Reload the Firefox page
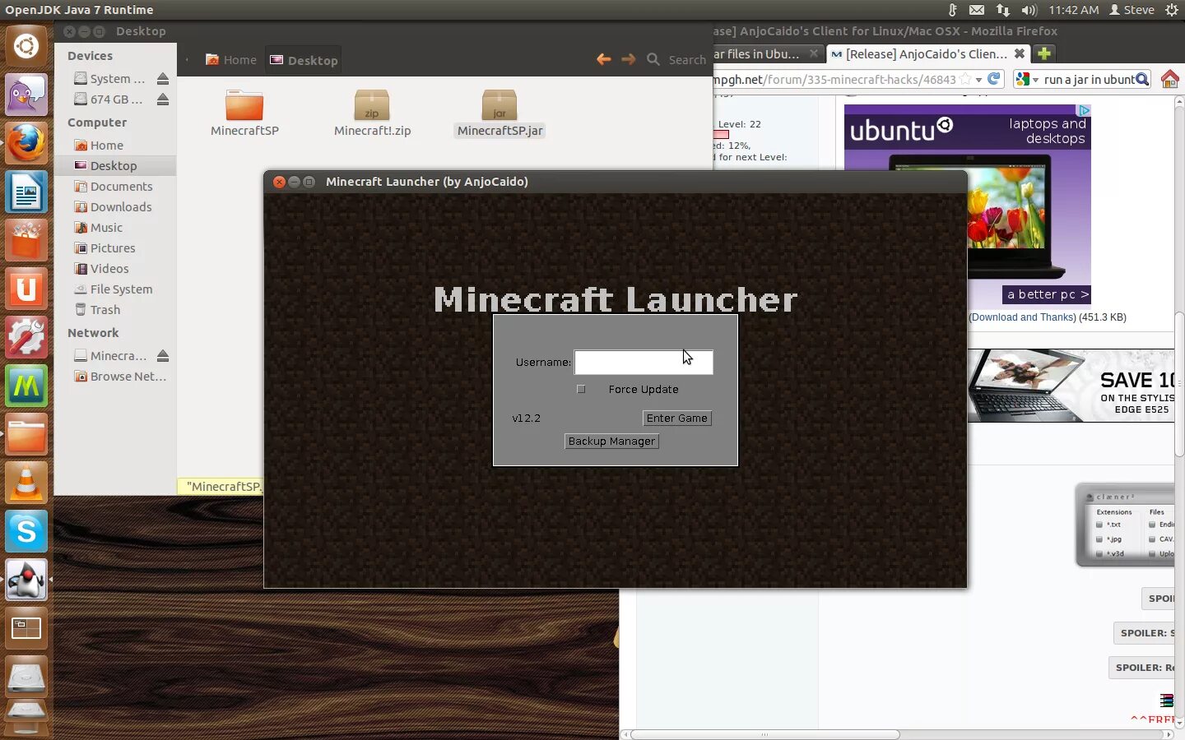This screenshot has width=1185, height=740. pos(994,79)
